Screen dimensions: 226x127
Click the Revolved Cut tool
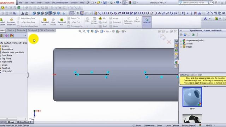point(62,22)
